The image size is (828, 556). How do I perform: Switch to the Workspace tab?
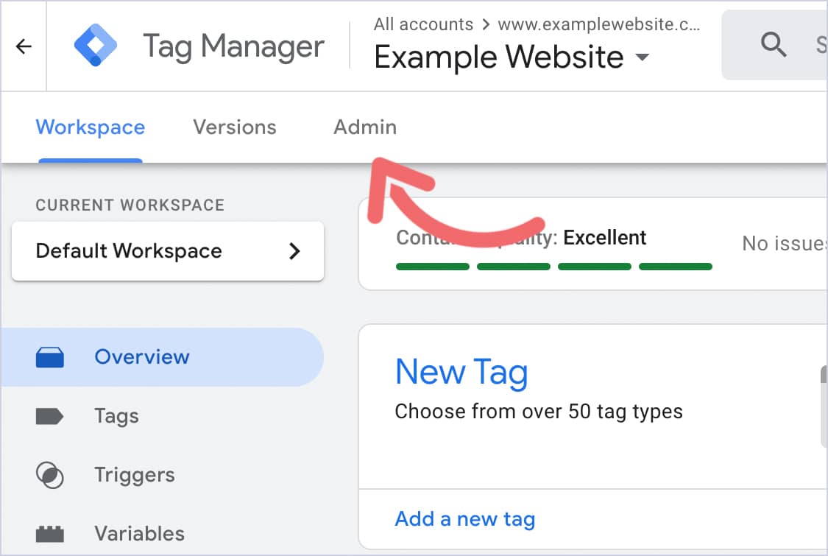tap(91, 127)
